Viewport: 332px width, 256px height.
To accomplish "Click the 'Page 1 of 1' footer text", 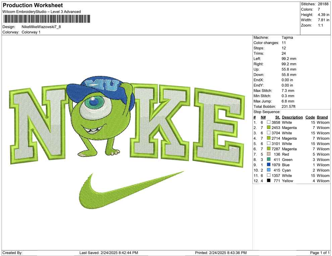I will pos(320,253).
